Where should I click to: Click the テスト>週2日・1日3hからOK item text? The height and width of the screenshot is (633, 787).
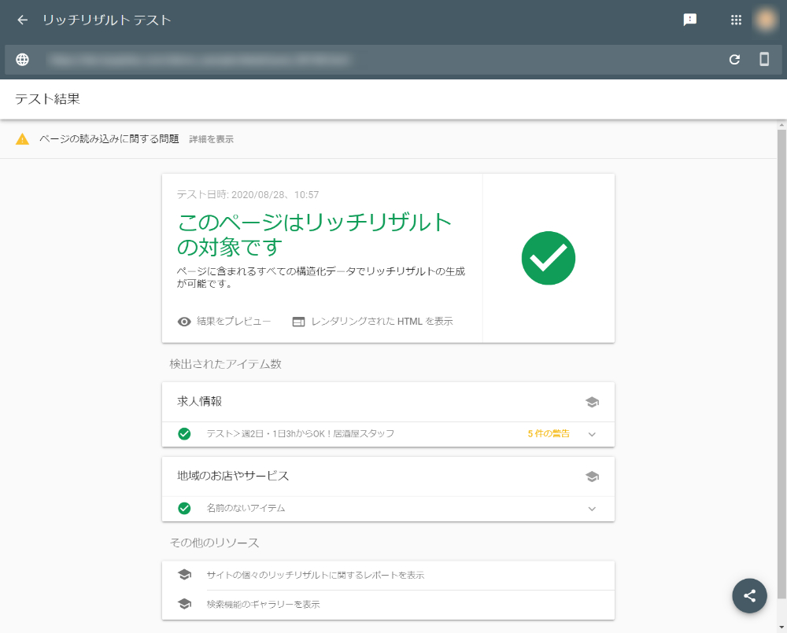click(300, 434)
